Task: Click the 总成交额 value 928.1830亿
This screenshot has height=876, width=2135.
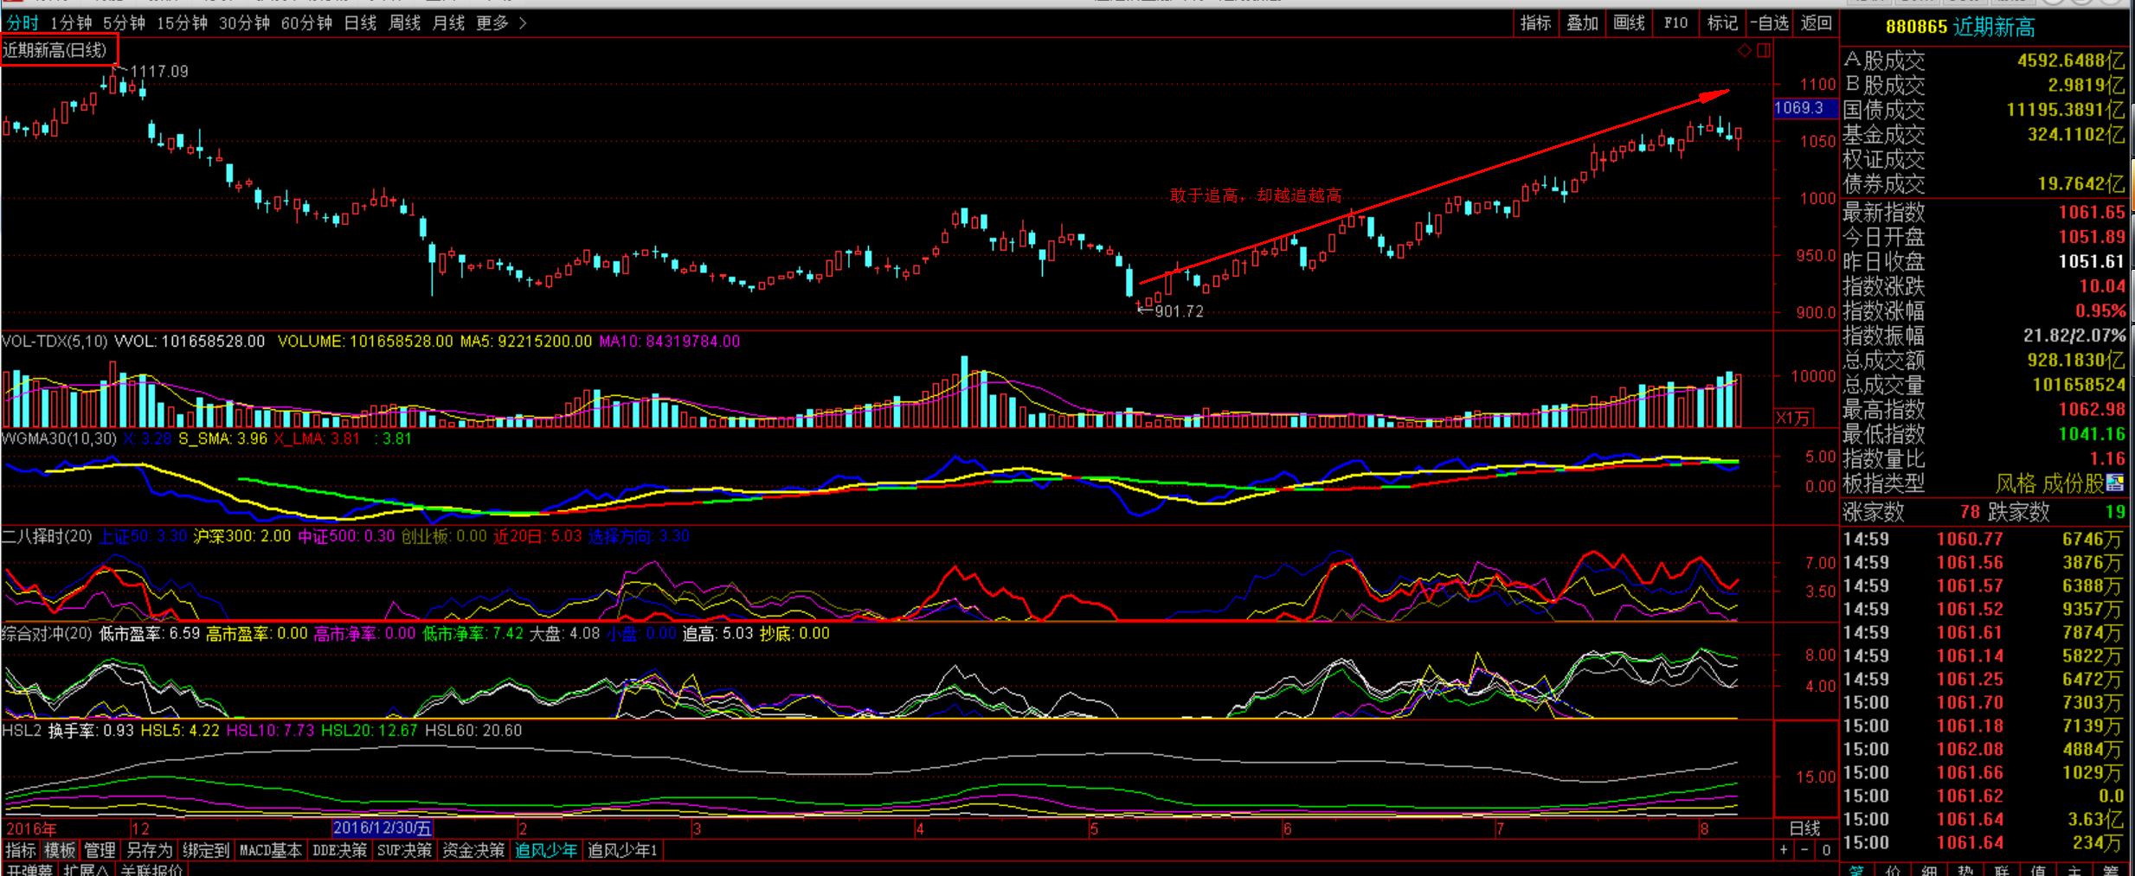Action: pos(2075,360)
